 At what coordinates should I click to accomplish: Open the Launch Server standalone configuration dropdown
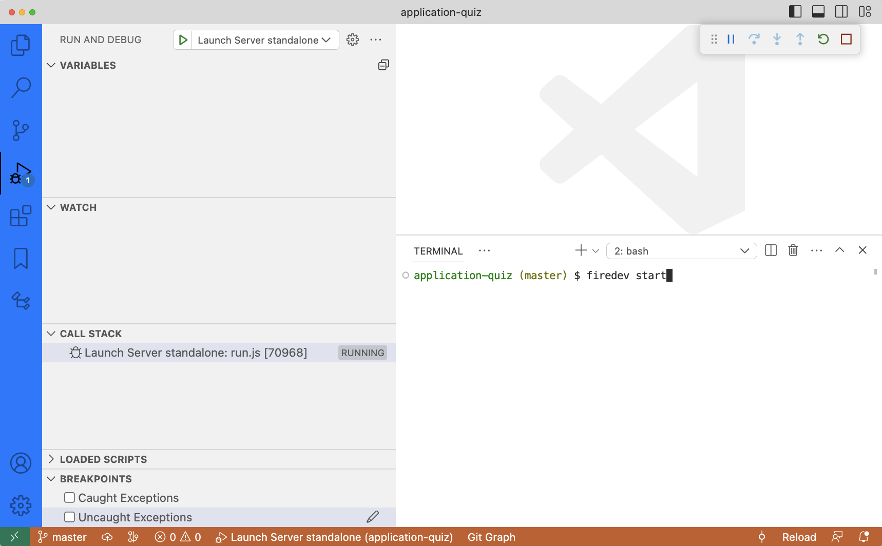[264, 40]
